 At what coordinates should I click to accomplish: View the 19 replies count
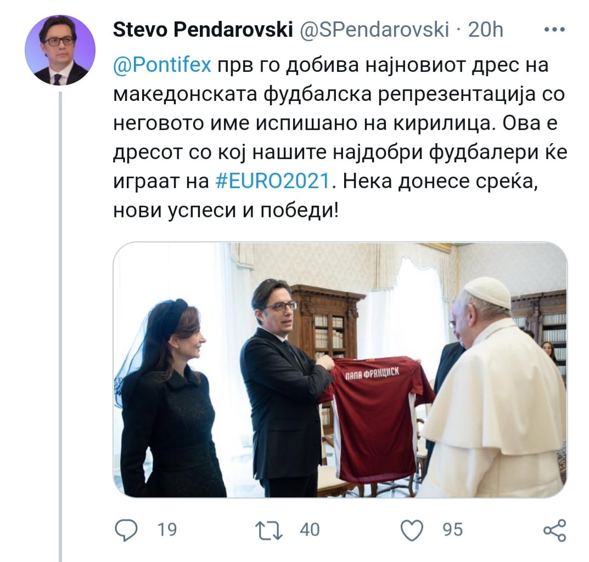coord(167,530)
